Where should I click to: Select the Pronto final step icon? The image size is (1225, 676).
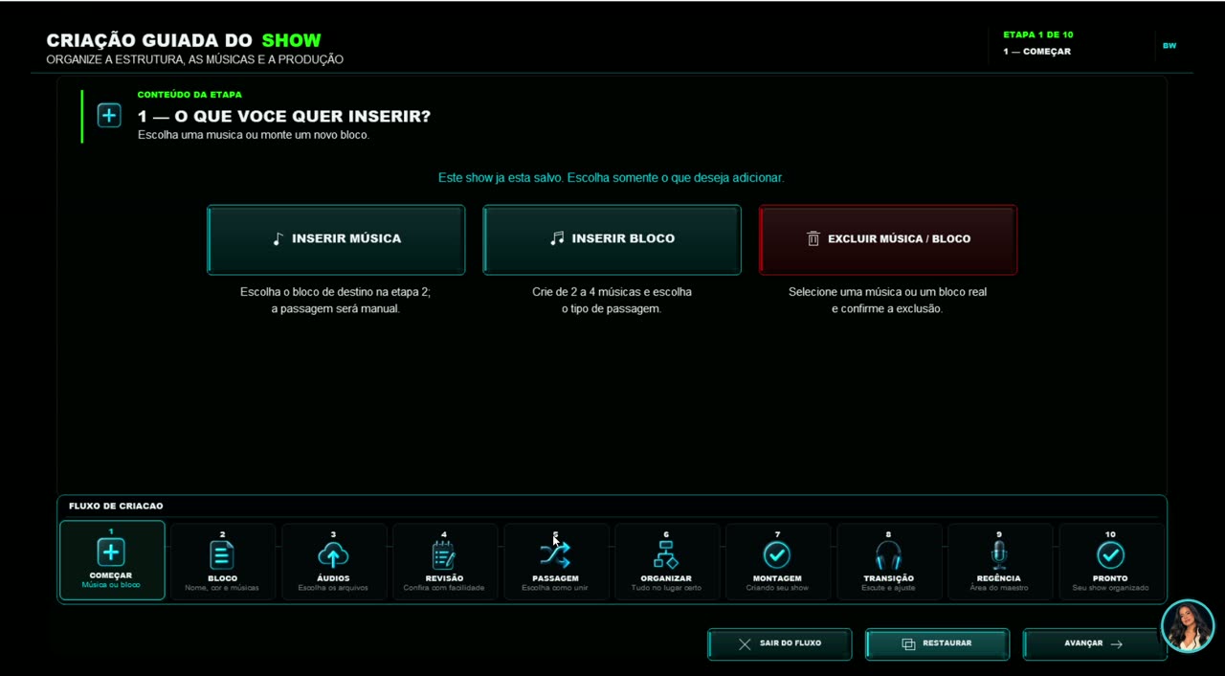1110,554
